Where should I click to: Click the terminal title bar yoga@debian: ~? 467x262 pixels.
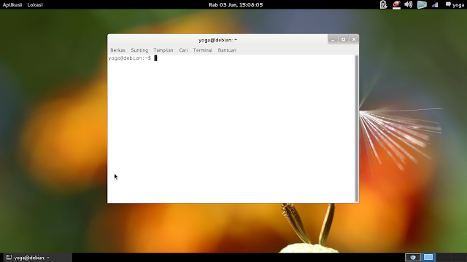(217, 40)
